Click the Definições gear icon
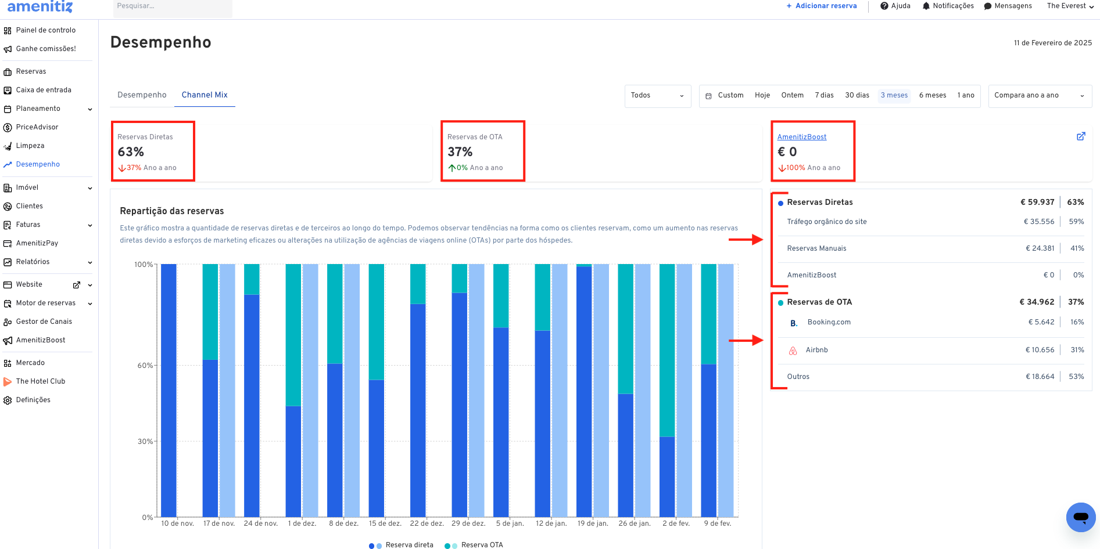 coord(8,400)
